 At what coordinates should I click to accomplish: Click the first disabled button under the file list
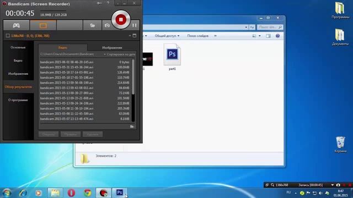(49, 134)
